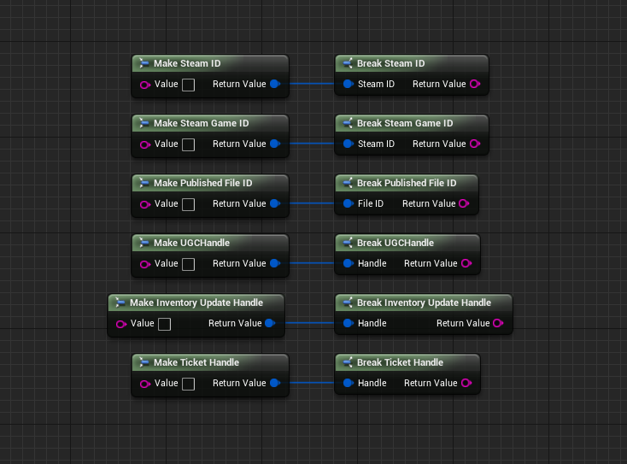627x464 pixels.
Task: Click the wire between Make and Break Steam ID
Action: [x=311, y=84]
